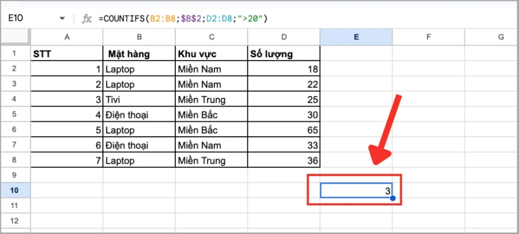
Task: Select Miền Trung cell in row 8
Action: point(211,160)
